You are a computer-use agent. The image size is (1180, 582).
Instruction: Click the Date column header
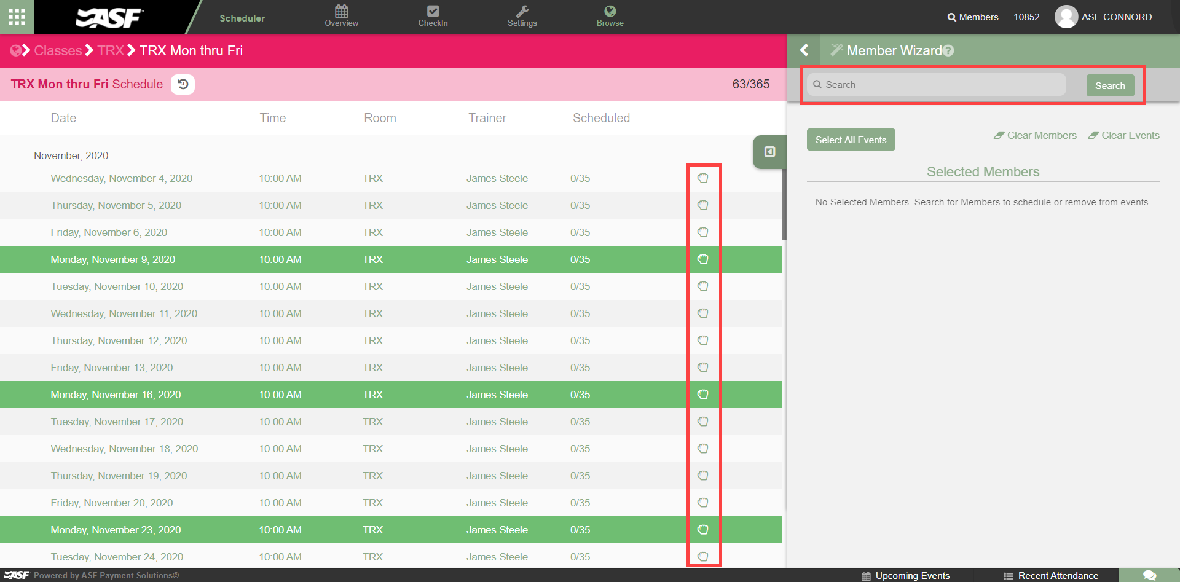(x=63, y=118)
